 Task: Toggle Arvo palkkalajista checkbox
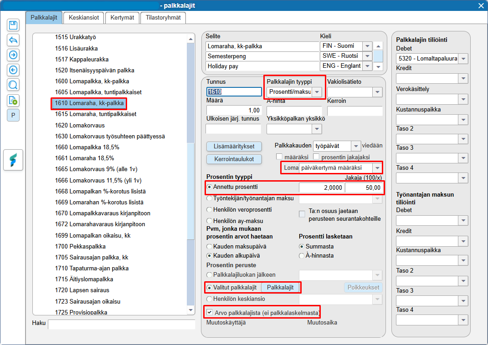[x=210, y=312]
